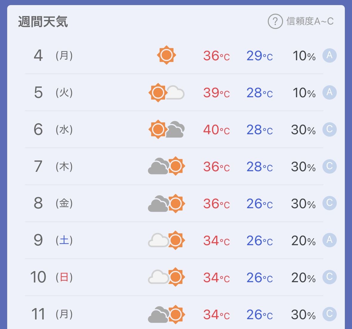
Task: Open the 信頼度A~C explanation link
Action: (310, 21)
